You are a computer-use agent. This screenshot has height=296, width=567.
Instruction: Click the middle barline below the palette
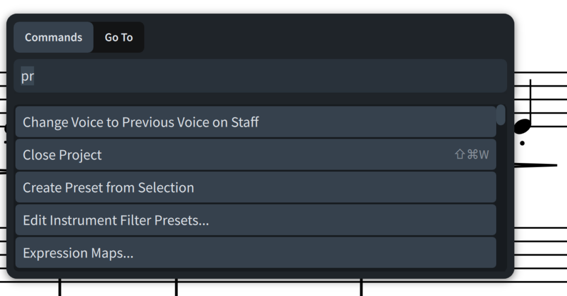click(176, 287)
